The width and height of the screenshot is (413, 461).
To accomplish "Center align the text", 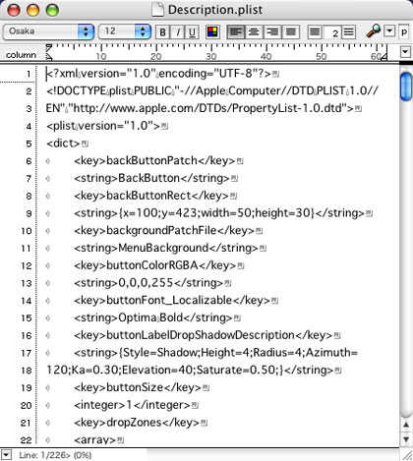I will coord(254,32).
